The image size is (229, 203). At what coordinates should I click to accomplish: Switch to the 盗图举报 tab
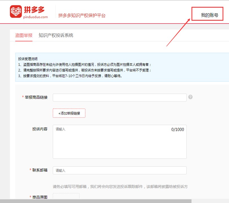[24, 35]
